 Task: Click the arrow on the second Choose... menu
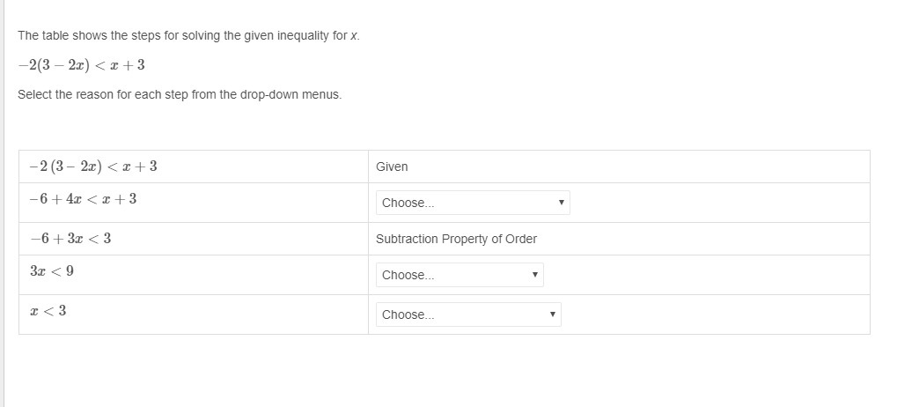(x=534, y=275)
